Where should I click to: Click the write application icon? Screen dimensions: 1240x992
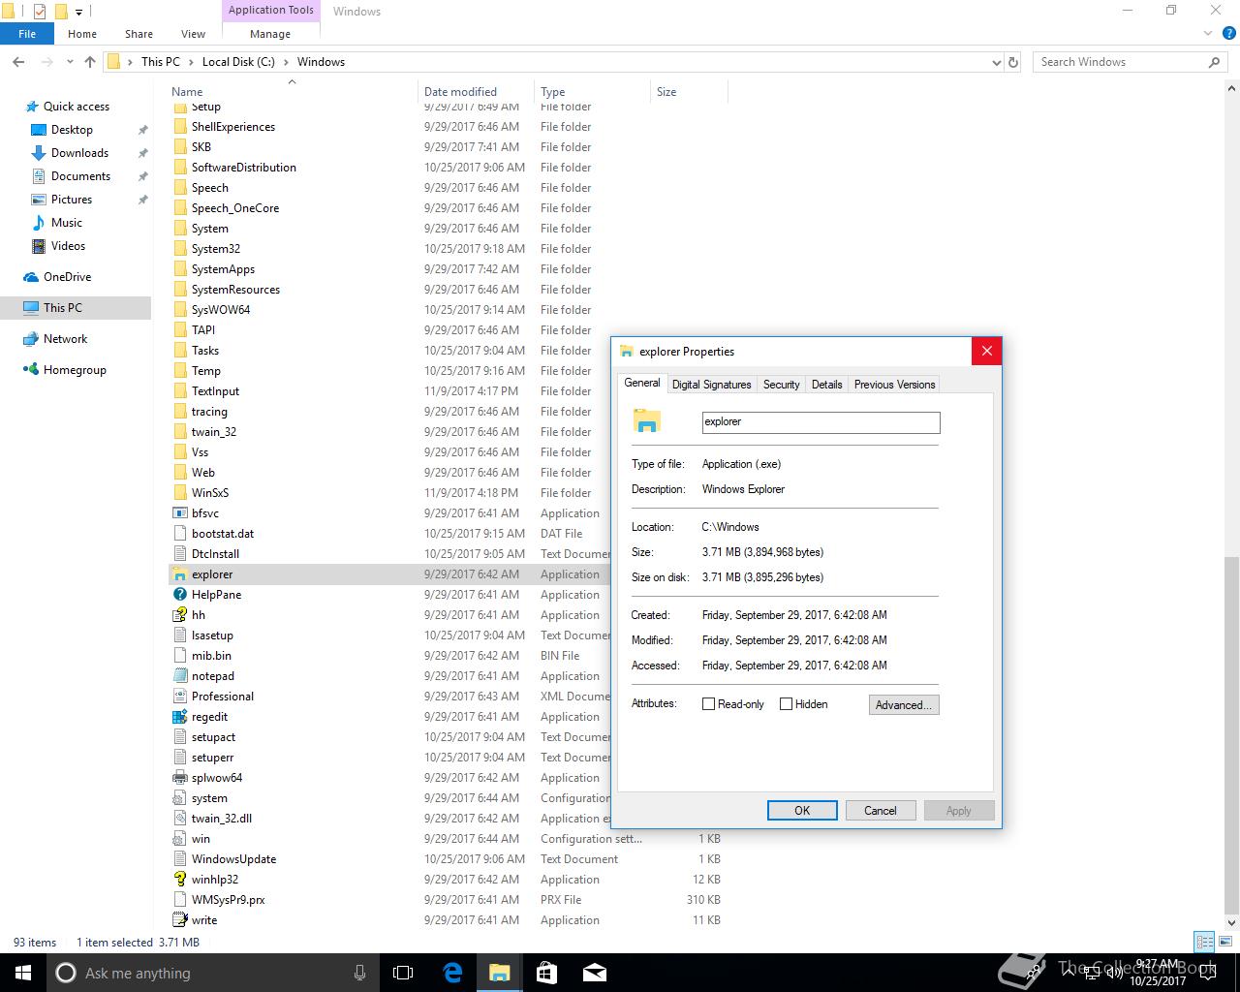(x=179, y=920)
